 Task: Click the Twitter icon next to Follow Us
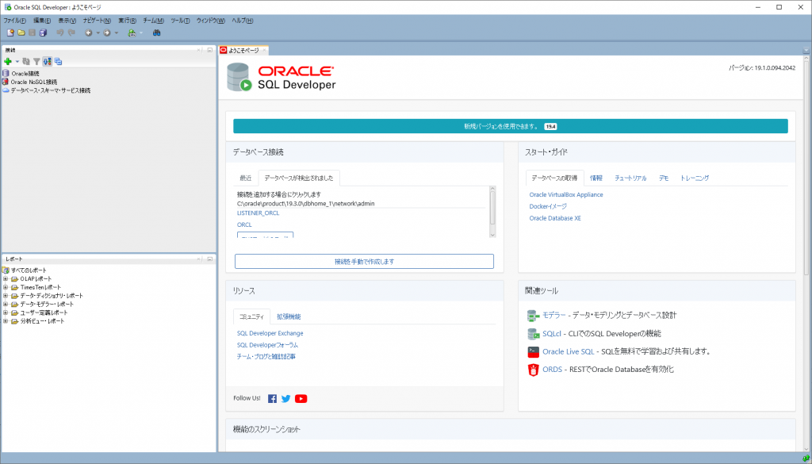click(285, 398)
